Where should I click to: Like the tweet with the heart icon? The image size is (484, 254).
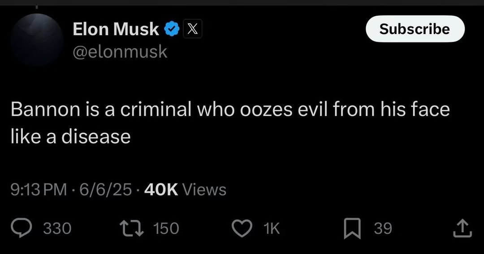(242, 229)
